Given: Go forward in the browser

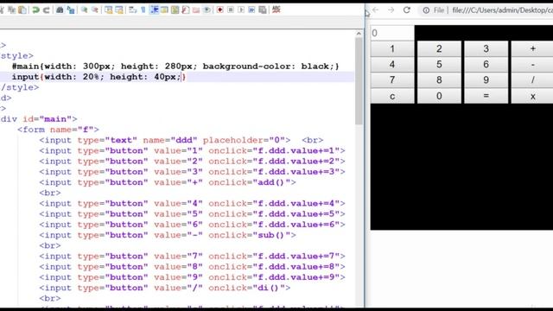Looking at the screenshot, I should coord(391,10).
